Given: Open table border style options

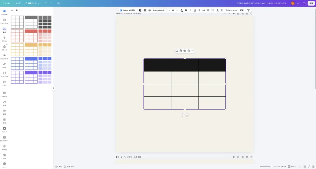Looking at the screenshot, I should pyautogui.click(x=145, y=10).
